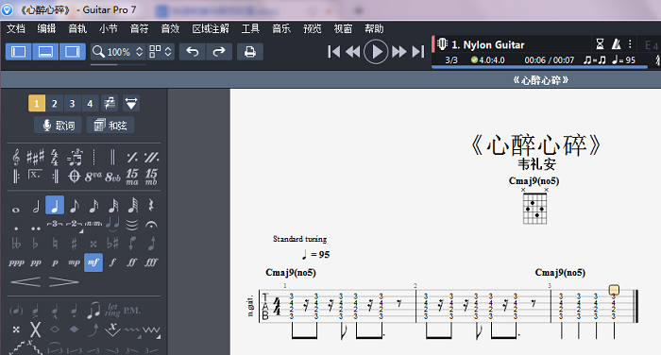Open the 音符 menu
This screenshot has width=661, height=355.
tap(139, 28)
